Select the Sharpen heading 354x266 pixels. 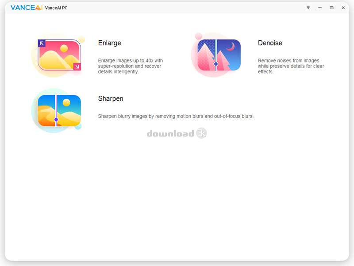(111, 98)
